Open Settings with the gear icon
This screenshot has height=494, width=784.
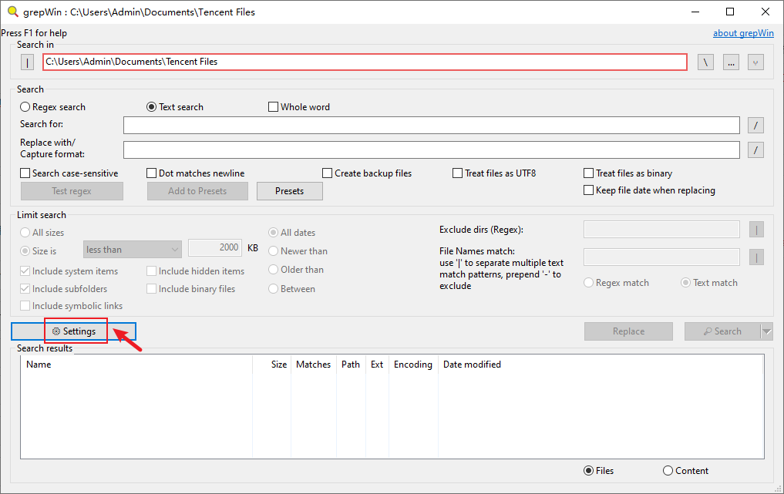(x=73, y=331)
